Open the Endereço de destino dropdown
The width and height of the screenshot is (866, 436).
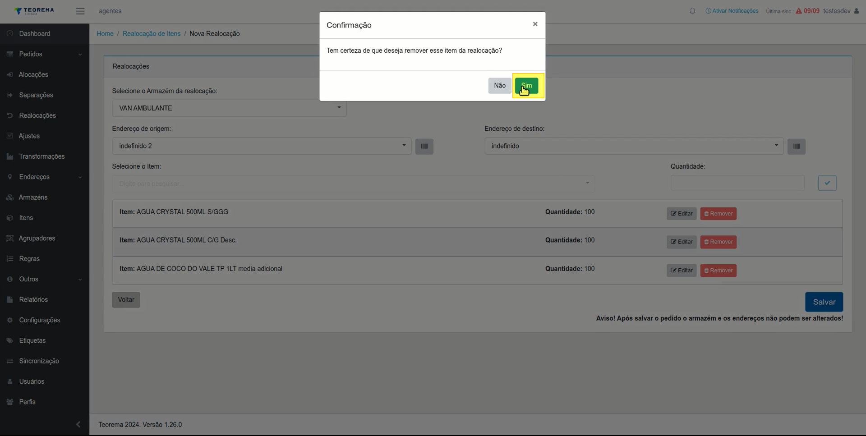[634, 146]
